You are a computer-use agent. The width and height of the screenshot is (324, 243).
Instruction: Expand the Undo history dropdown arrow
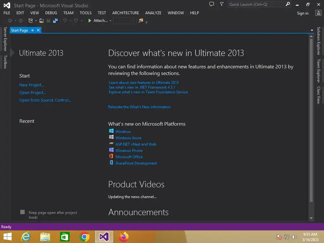tap(70, 21)
